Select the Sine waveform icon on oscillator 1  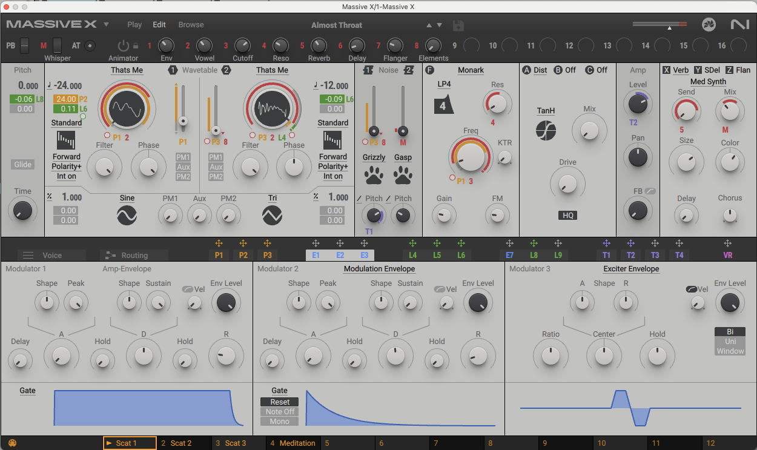coord(127,214)
